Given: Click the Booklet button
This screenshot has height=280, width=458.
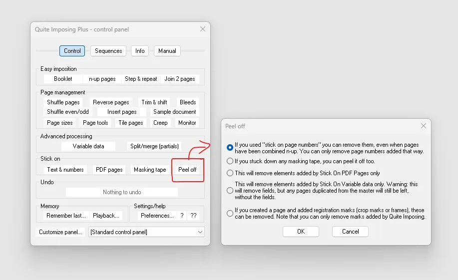Looking at the screenshot, I should pos(63,79).
